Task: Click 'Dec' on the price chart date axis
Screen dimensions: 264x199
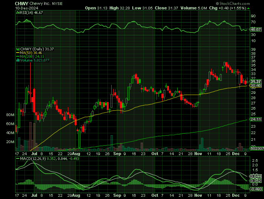Action: pos(236,154)
